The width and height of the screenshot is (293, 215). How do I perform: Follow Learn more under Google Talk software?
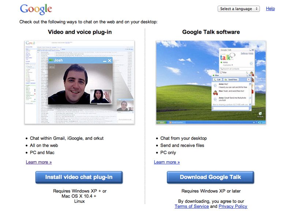(167, 162)
